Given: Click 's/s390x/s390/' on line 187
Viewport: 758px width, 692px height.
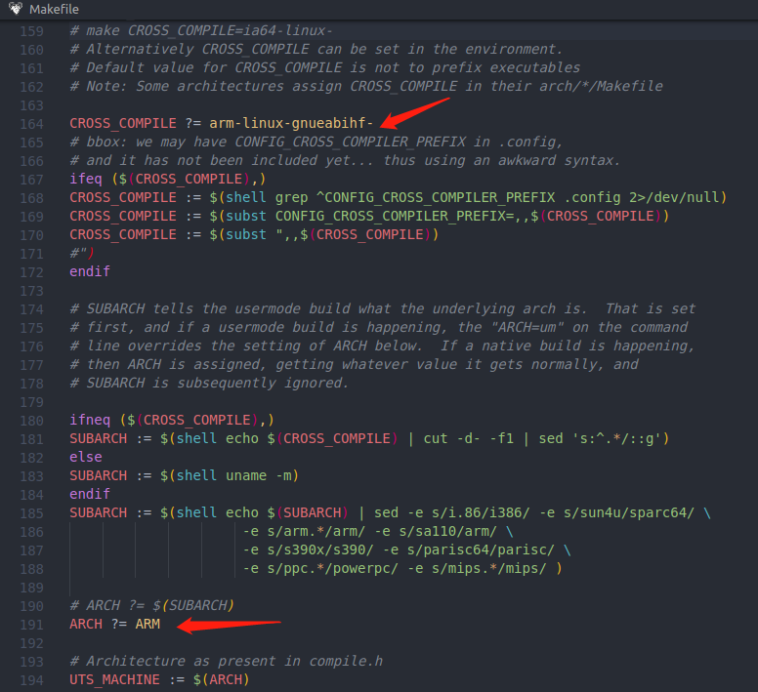Looking at the screenshot, I should [x=320, y=550].
